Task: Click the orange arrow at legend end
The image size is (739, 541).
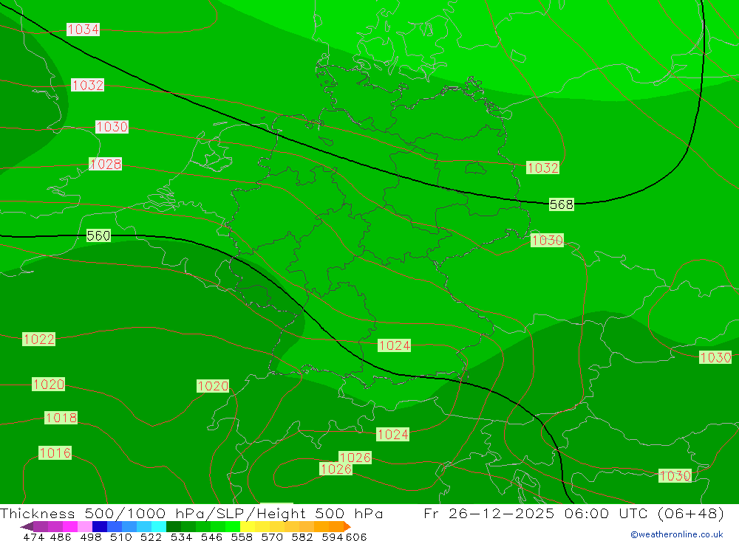Action: click(x=347, y=526)
